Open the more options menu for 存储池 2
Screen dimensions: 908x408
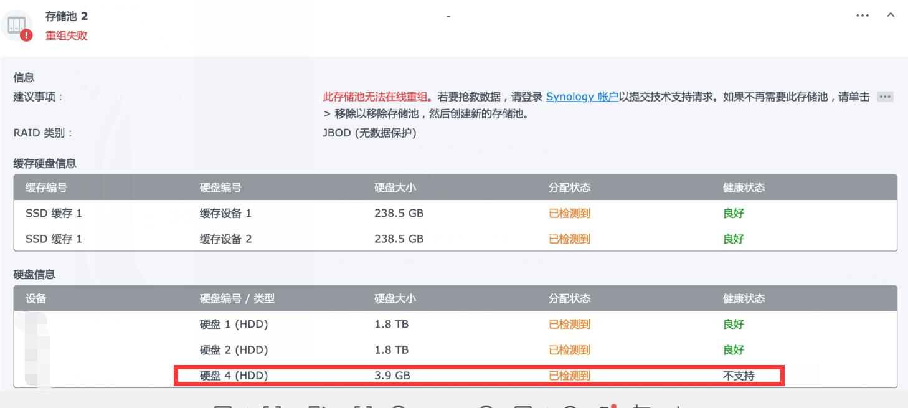click(x=863, y=16)
